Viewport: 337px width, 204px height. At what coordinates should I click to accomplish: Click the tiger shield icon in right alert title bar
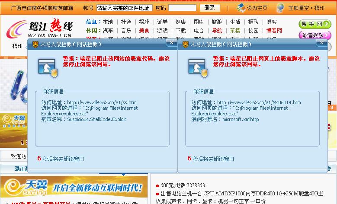coord(185,45)
